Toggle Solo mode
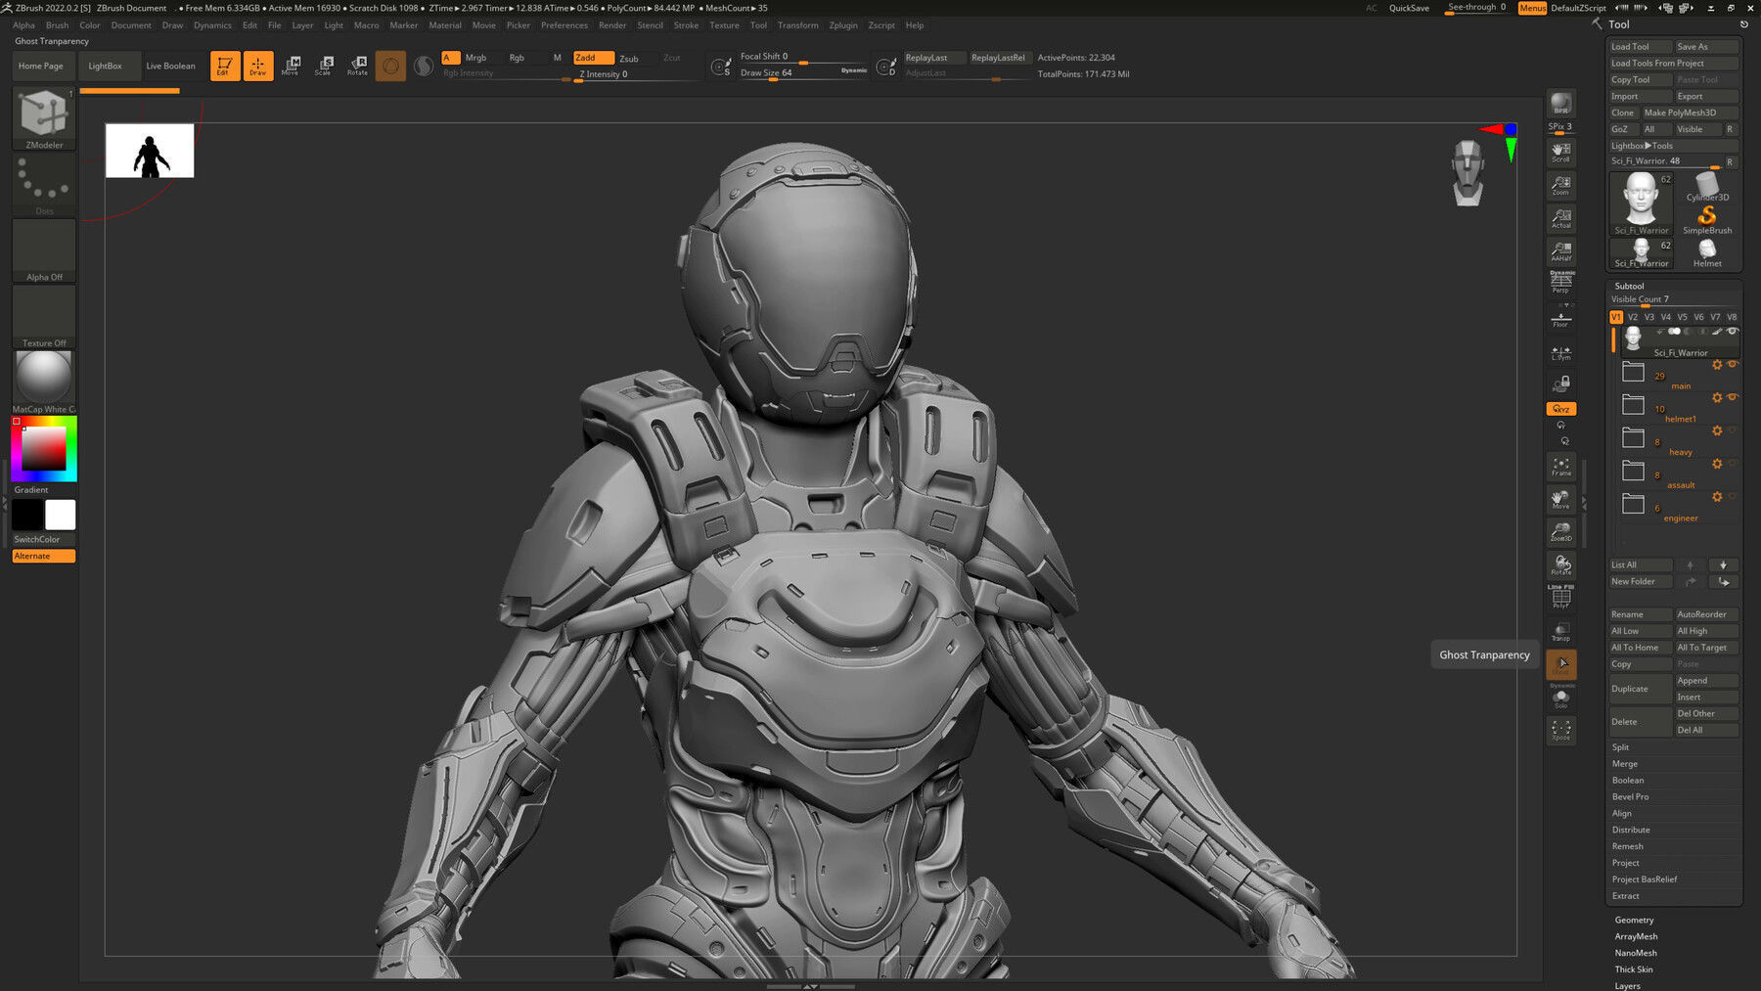 pyautogui.click(x=1561, y=698)
